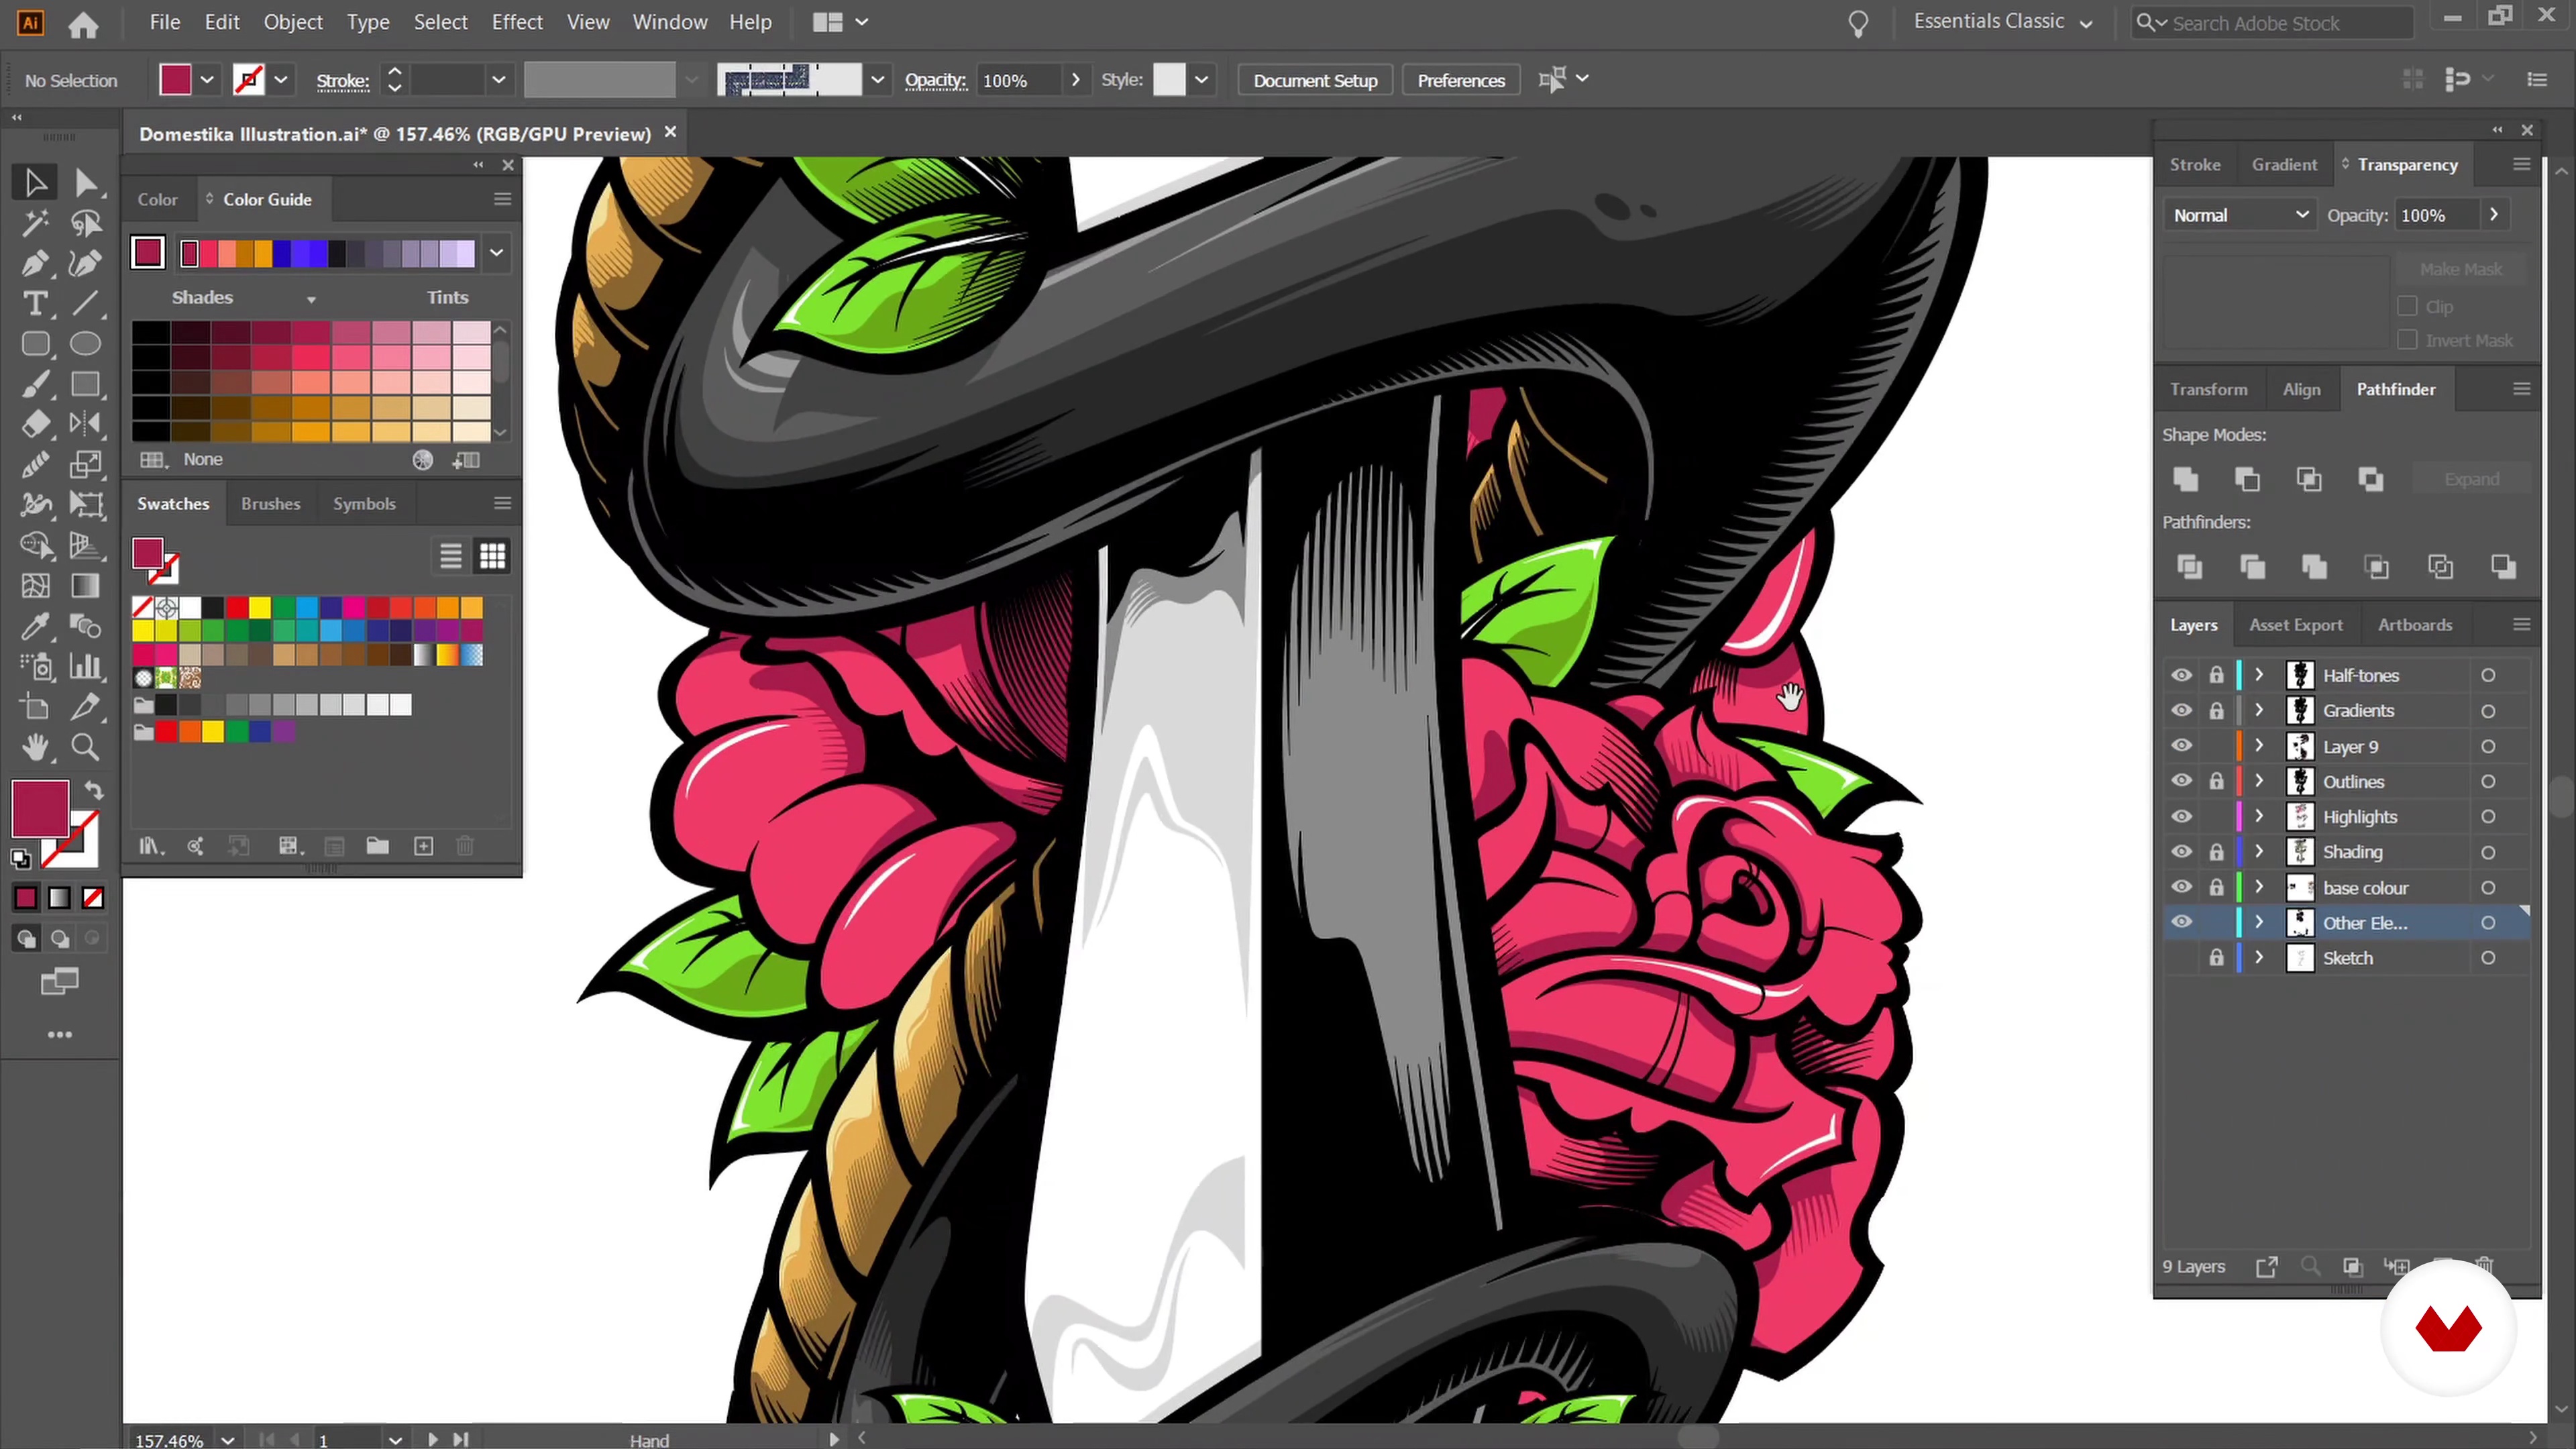Screen dimensions: 2576x1449
Task: Choose the Magic Wand tool
Action: coord(35,223)
